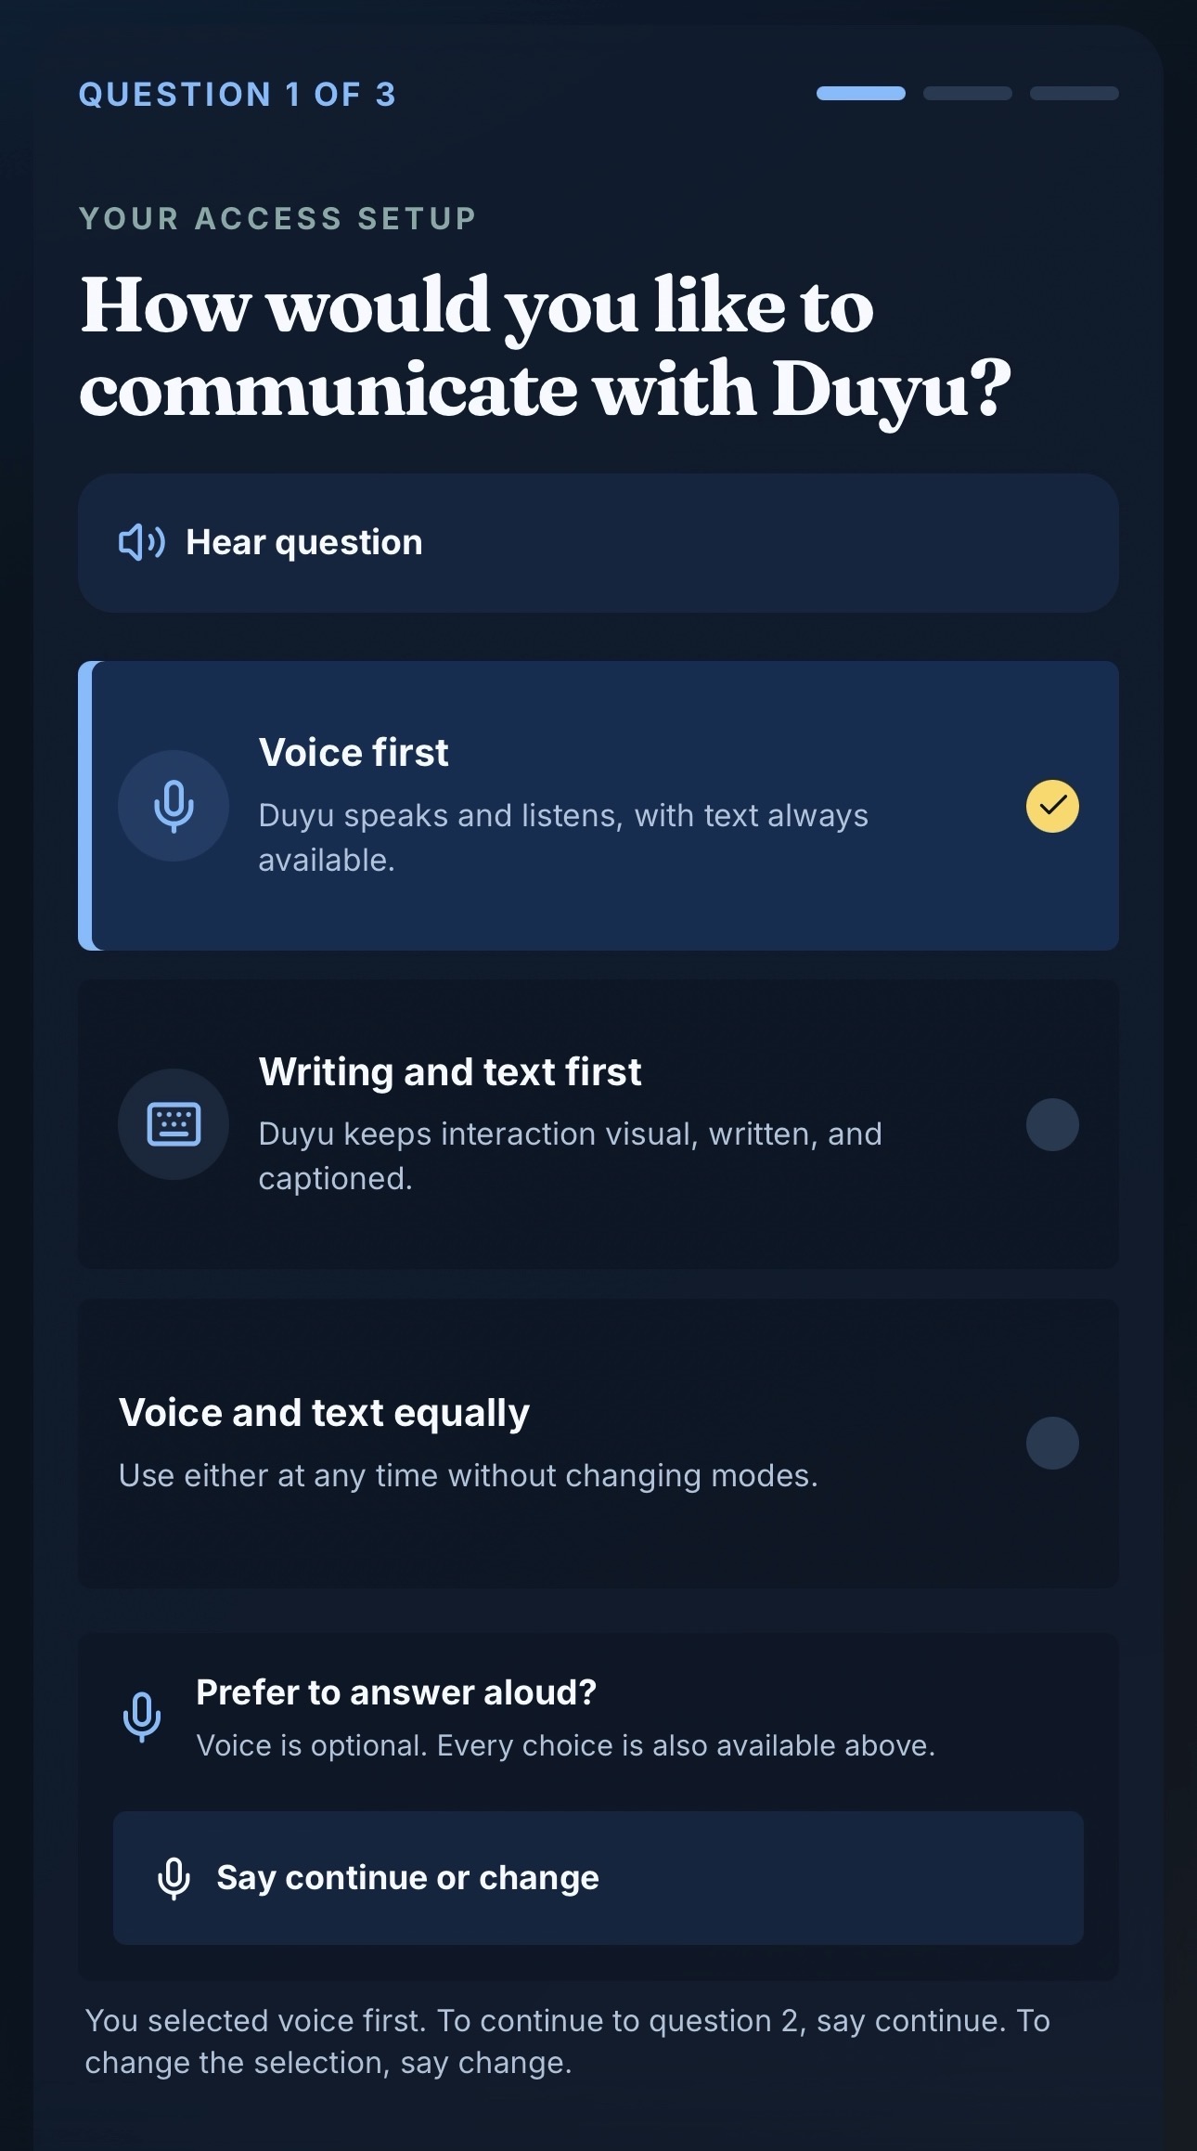Tap the Say continue or change button
1197x2151 pixels.
tap(598, 1878)
